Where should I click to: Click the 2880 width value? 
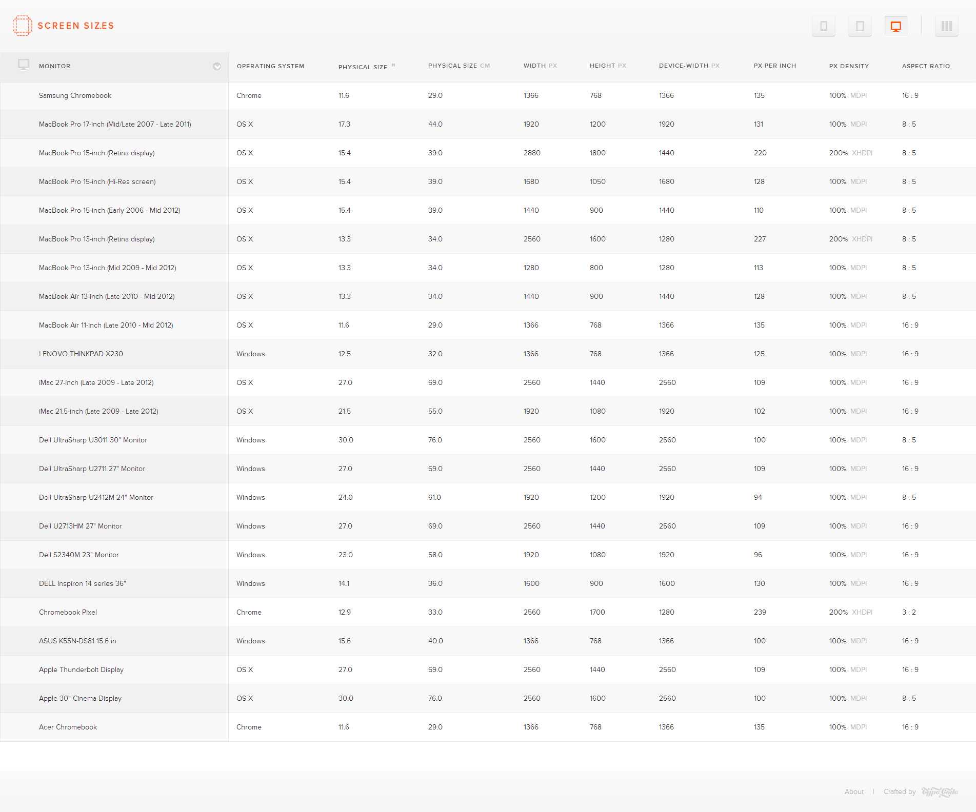coord(532,153)
